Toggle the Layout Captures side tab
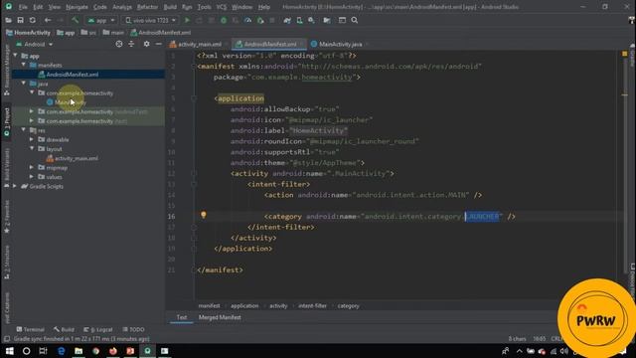Screen dimensions: 636x358 [7, 307]
